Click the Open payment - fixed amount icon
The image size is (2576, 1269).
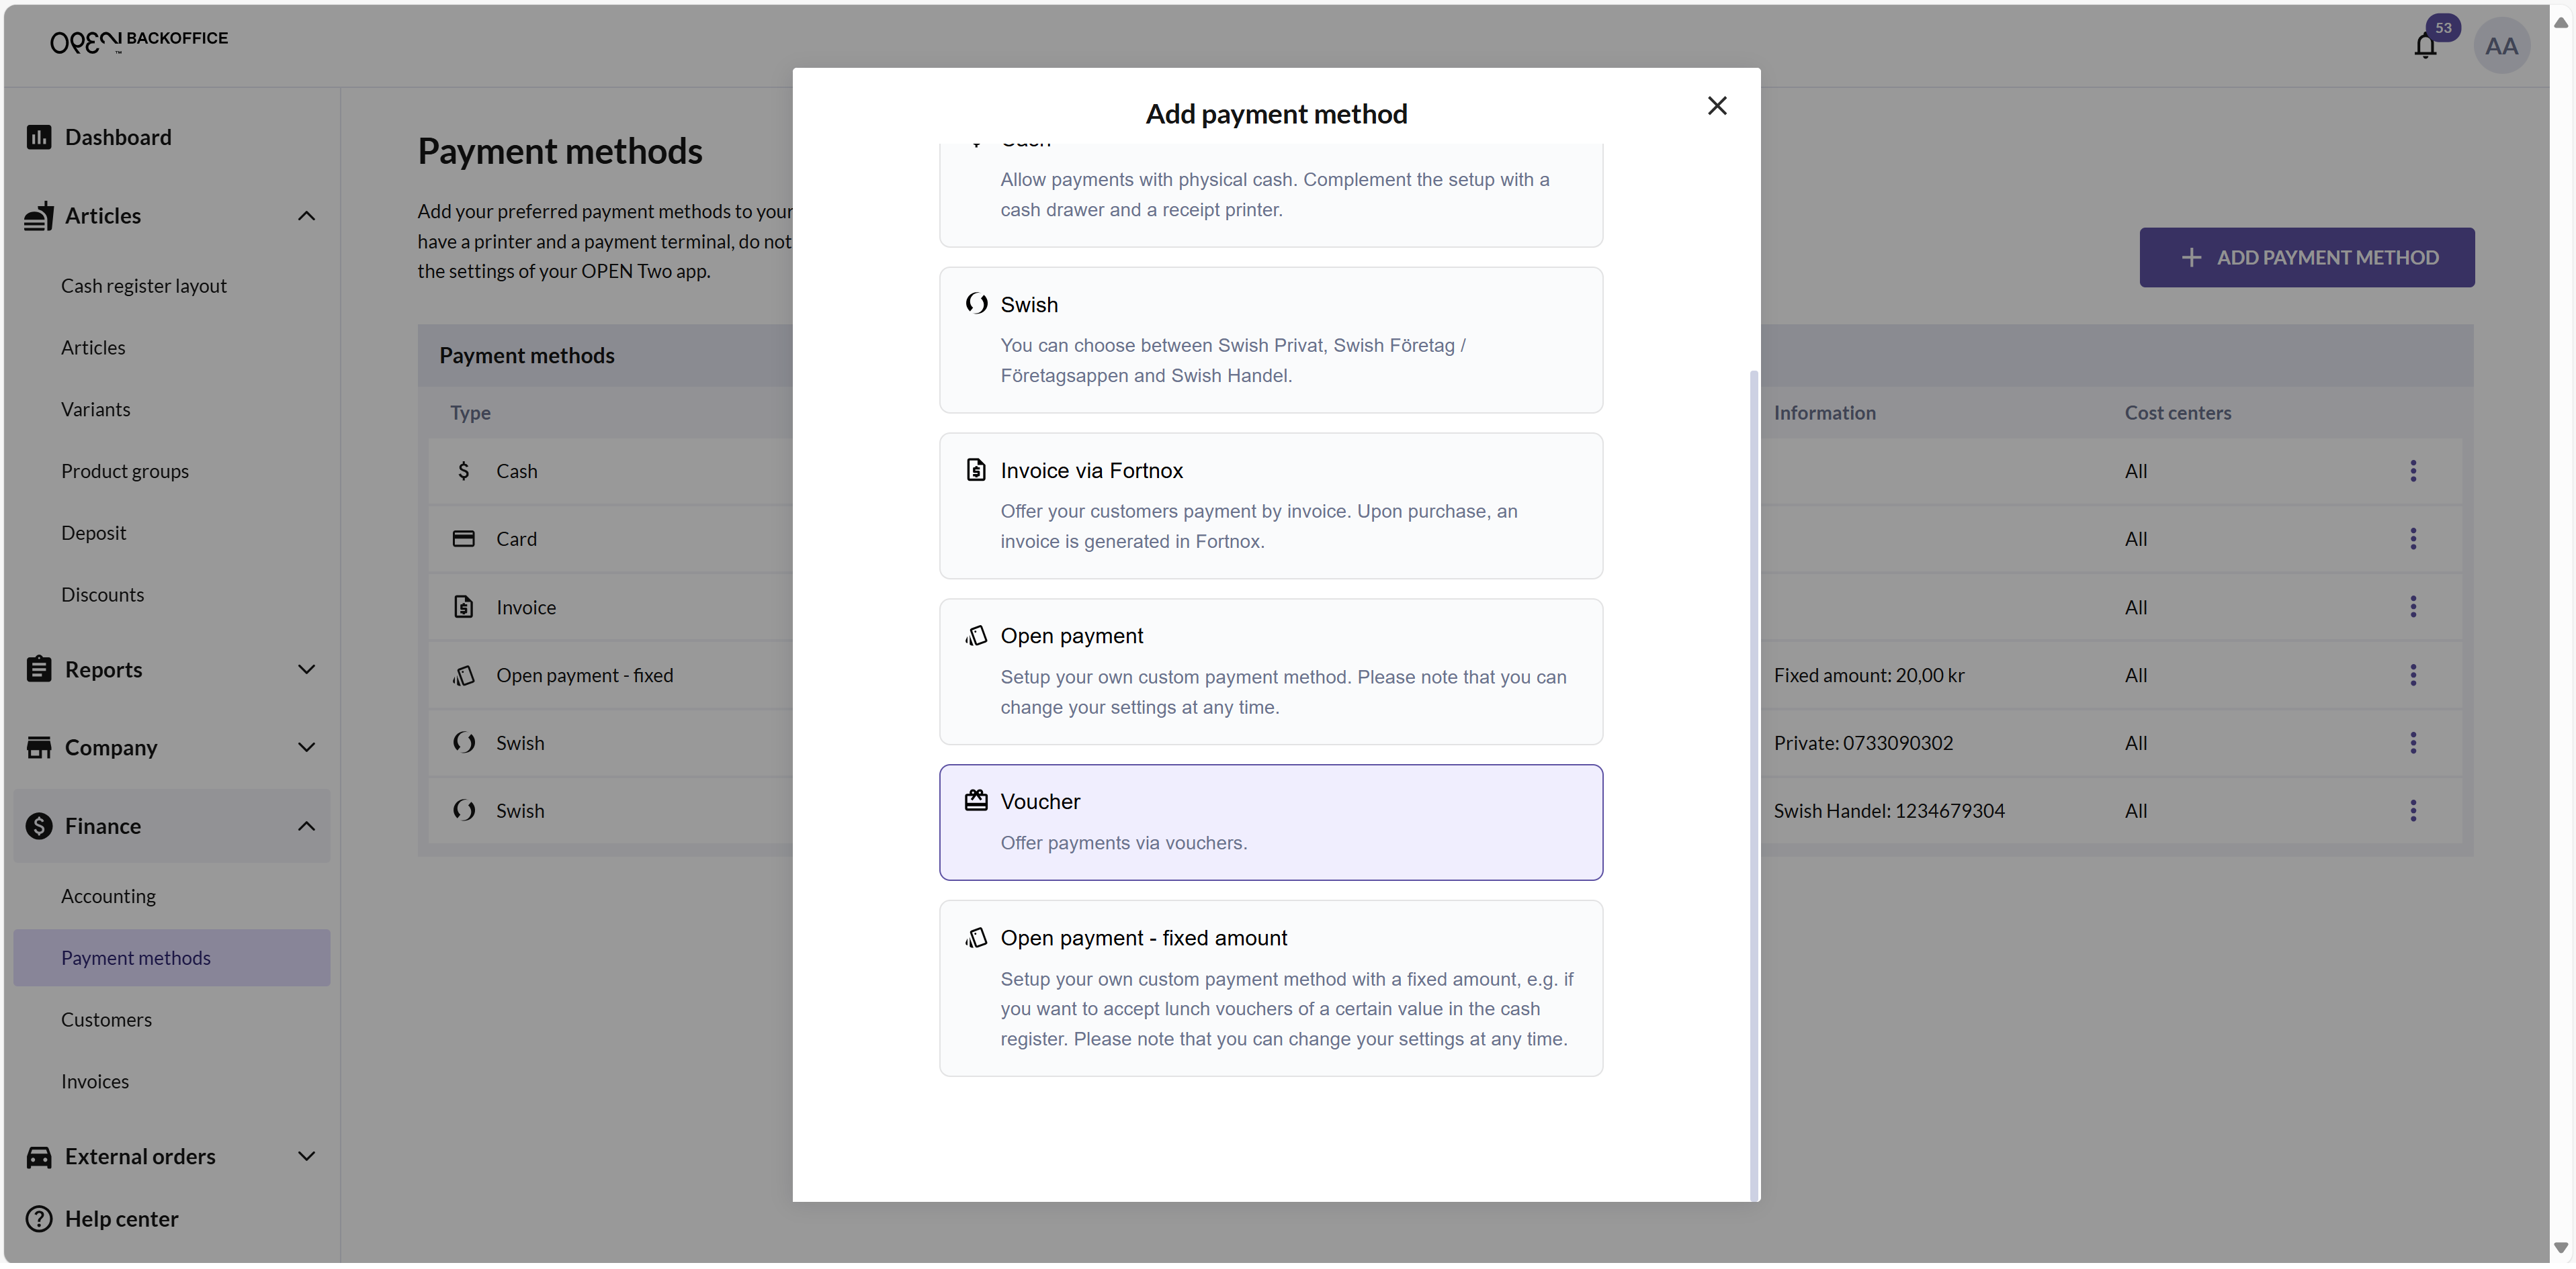[x=976, y=937]
